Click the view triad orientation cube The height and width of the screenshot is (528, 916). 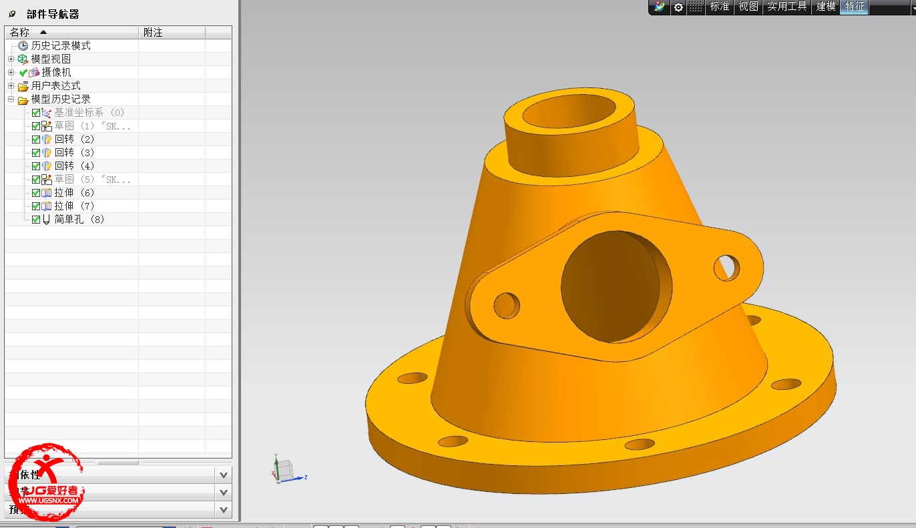pyautogui.click(x=285, y=469)
